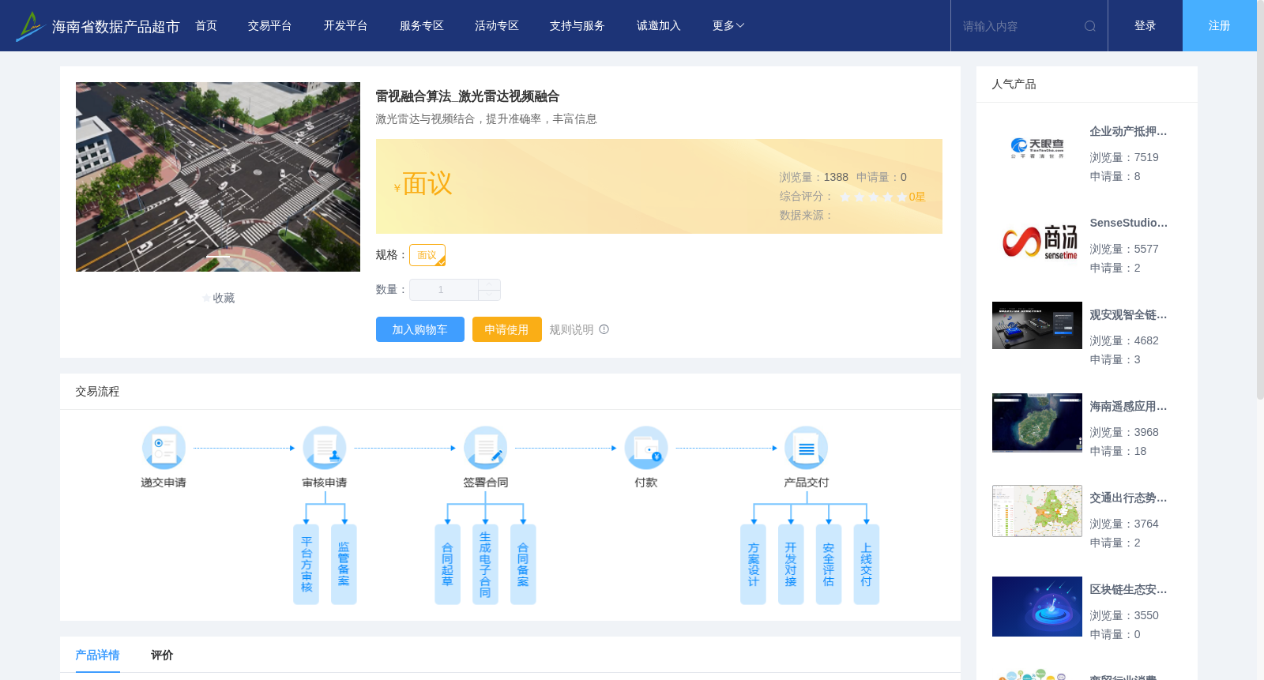Click the search magnifier icon
Image resolution: width=1264 pixels, height=680 pixels.
pos(1090,26)
